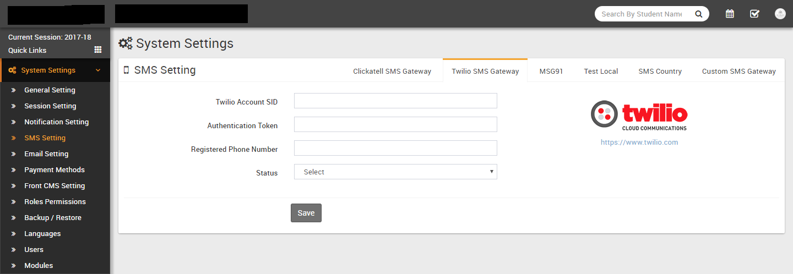Collapse System Settings sidebar chevron
Image resolution: width=793 pixels, height=274 pixels.
click(98, 70)
